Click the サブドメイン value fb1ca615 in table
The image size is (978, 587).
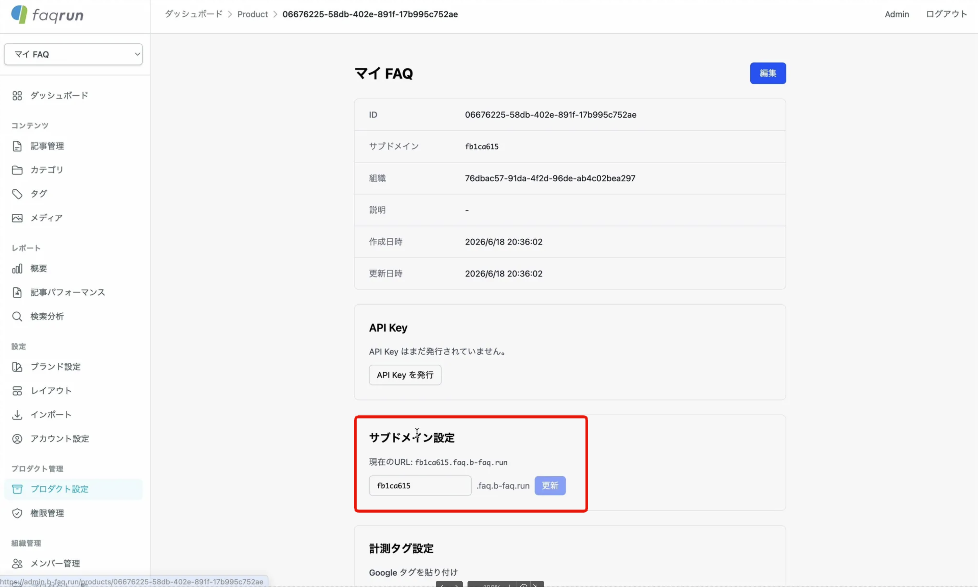(482, 147)
